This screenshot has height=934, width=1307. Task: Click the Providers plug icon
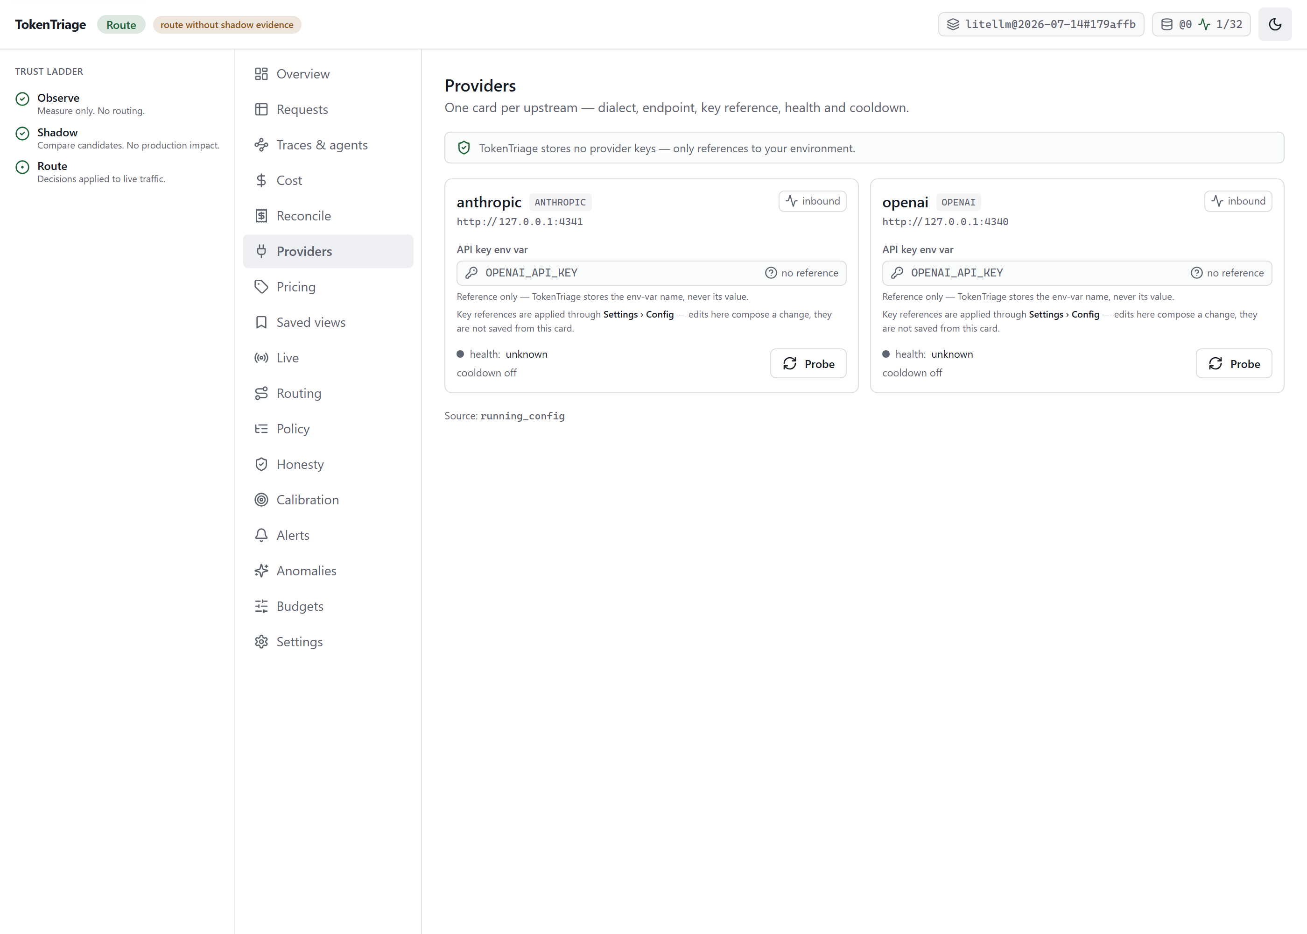261,251
